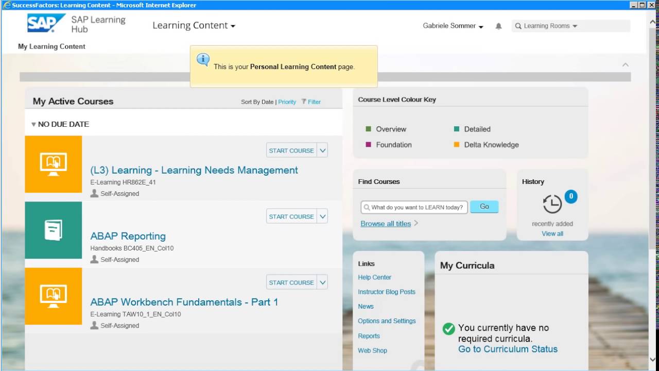
Task: Click Browse all titles
Action: click(x=386, y=224)
